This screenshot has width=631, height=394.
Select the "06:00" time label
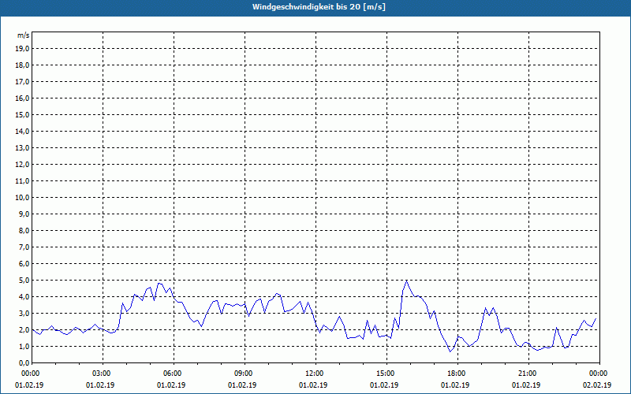tap(174, 374)
